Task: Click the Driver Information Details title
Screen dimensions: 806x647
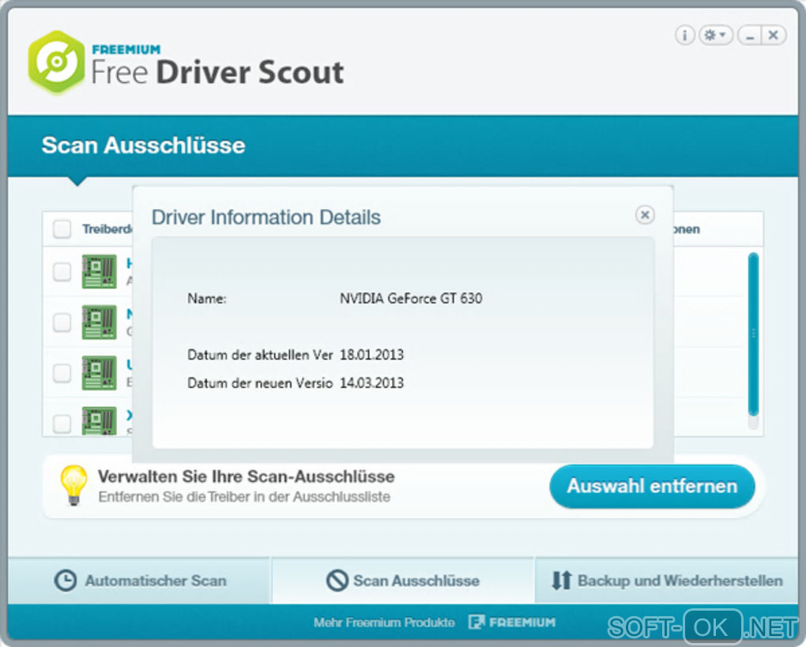Action: (266, 217)
